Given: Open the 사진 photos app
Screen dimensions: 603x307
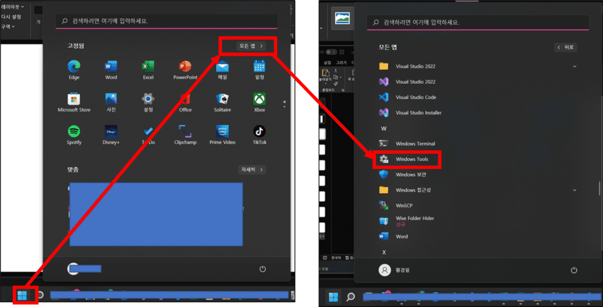Looking at the screenshot, I should pyautogui.click(x=111, y=103).
